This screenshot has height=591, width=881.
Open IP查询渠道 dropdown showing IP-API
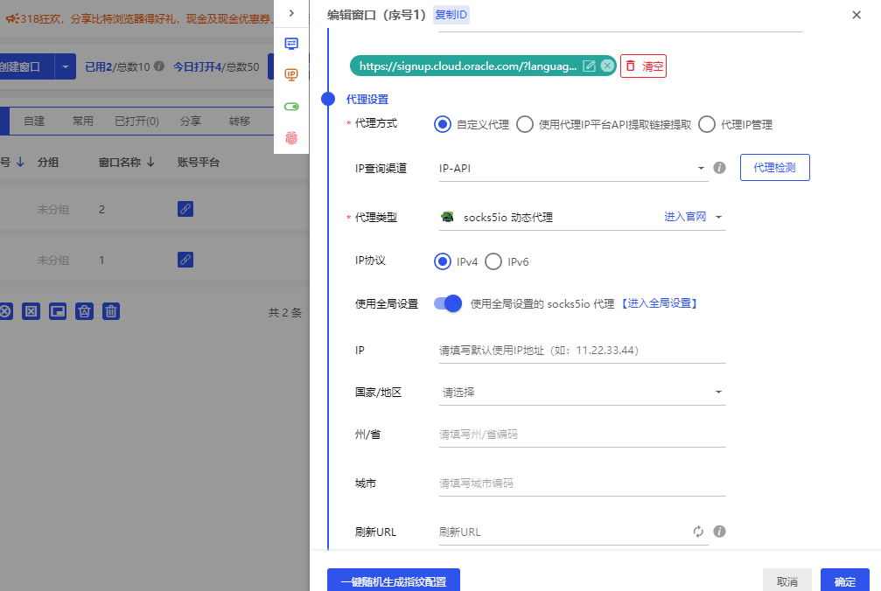coord(573,168)
